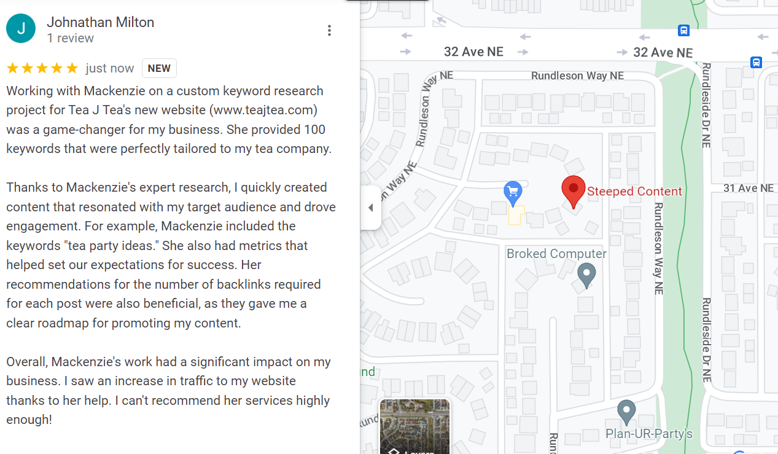Viewport: 778px width, 454px height.
Task: Click the five-star rating in the review
Action: 42,68
